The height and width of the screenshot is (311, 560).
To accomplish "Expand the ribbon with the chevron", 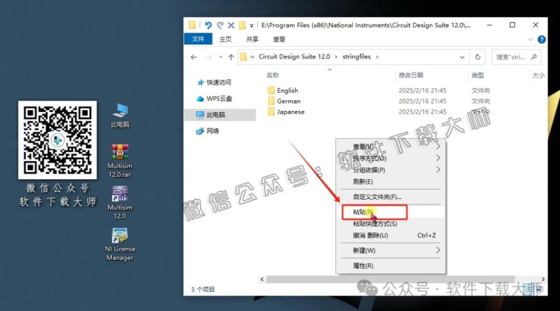I will [x=530, y=39].
